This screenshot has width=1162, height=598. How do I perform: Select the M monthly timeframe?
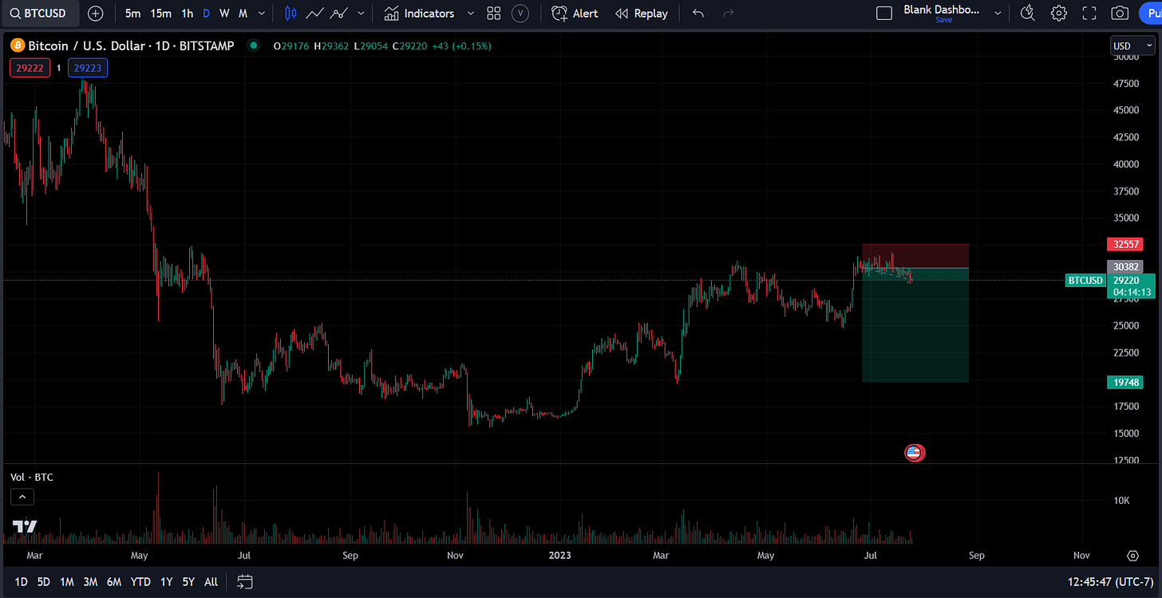pos(243,14)
